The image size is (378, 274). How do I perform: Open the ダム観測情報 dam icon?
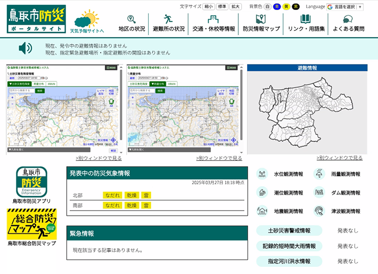(x=319, y=193)
